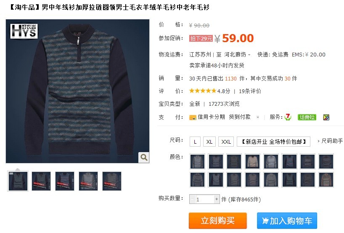Select size L option

(195, 142)
